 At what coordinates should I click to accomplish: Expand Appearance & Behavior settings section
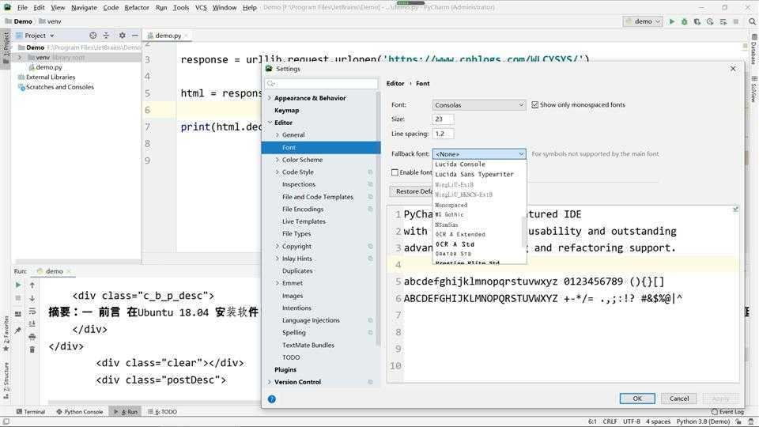pyautogui.click(x=270, y=98)
